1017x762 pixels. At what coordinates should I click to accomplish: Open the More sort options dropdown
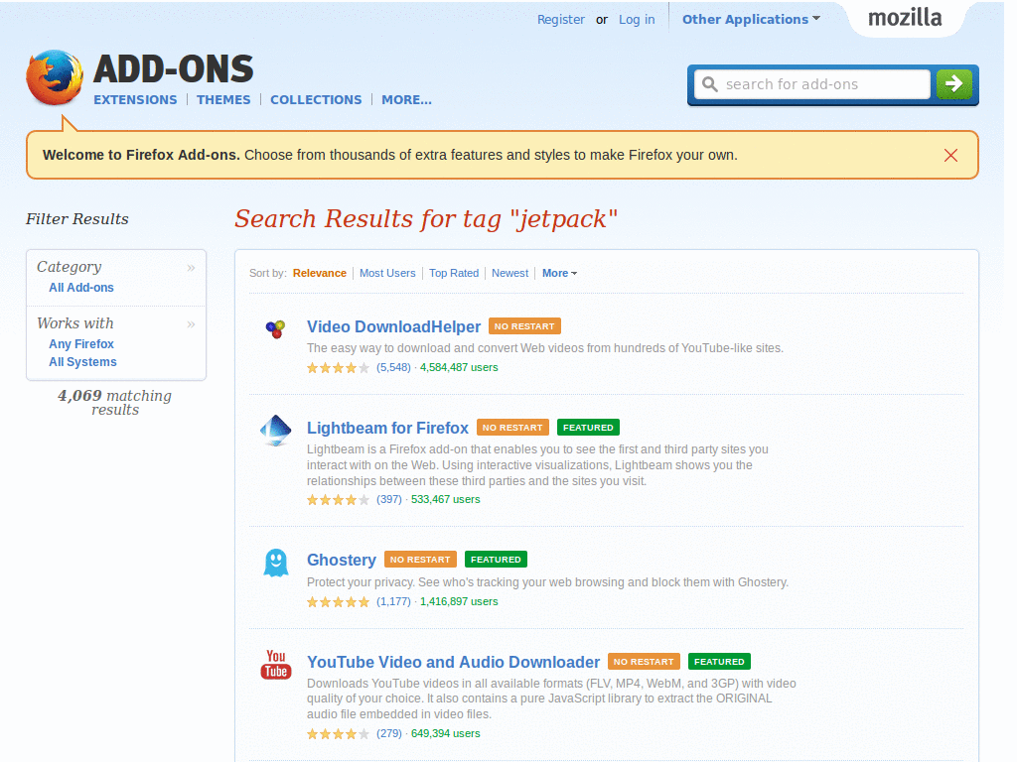(x=559, y=273)
